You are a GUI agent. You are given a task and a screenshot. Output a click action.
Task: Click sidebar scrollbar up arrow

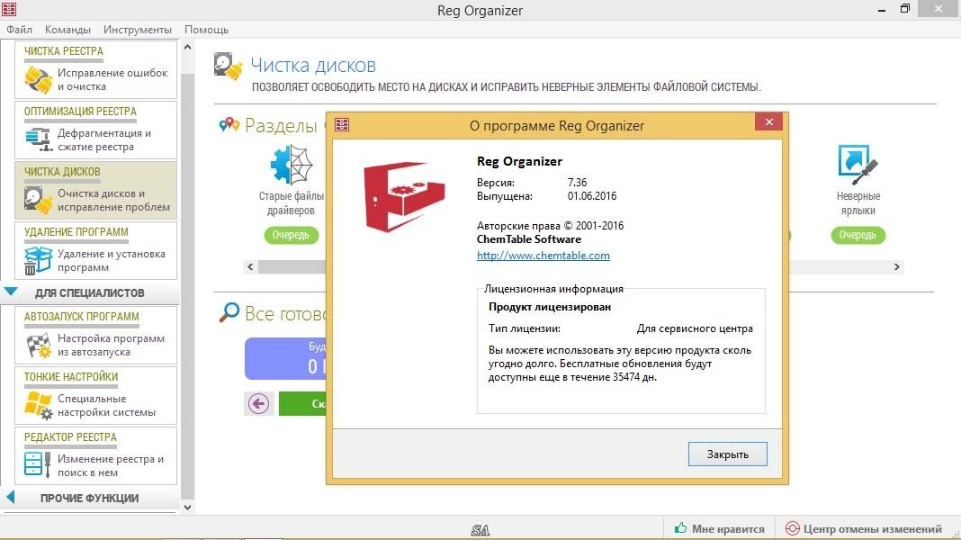pos(187,47)
